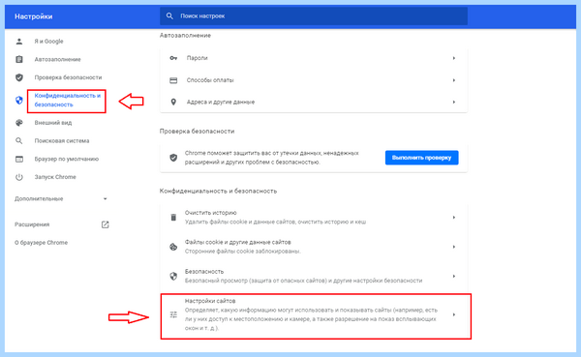
Task: Select Запуск Chrome in the sidebar
Action: point(55,177)
